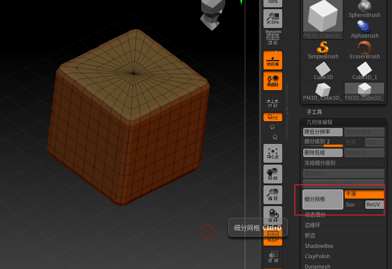
Task: Click the rotate 旋转 view icon
Action: point(273,215)
